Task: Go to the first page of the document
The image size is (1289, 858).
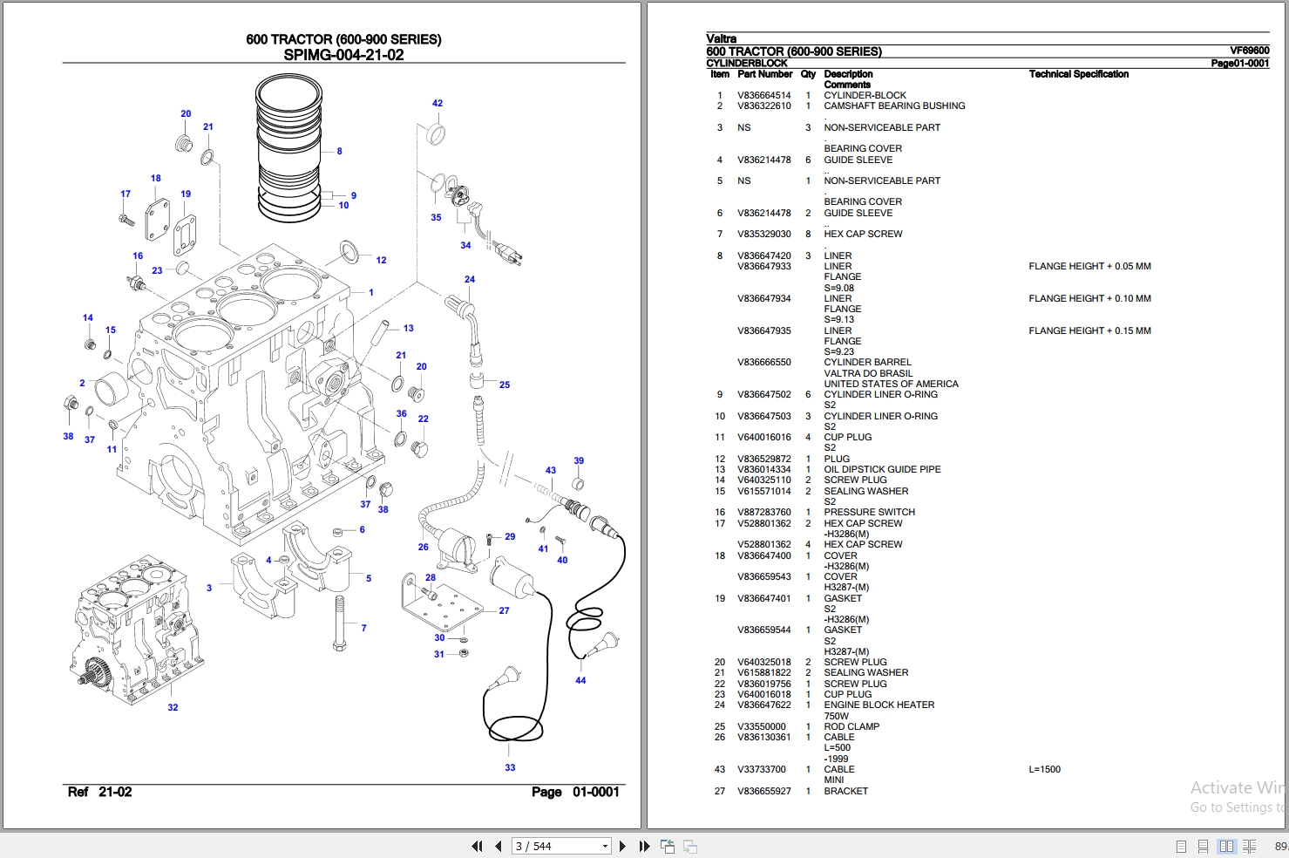Action: tap(477, 846)
